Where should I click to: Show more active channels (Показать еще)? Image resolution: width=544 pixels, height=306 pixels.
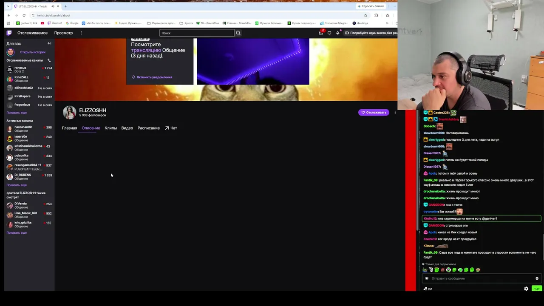point(17,185)
